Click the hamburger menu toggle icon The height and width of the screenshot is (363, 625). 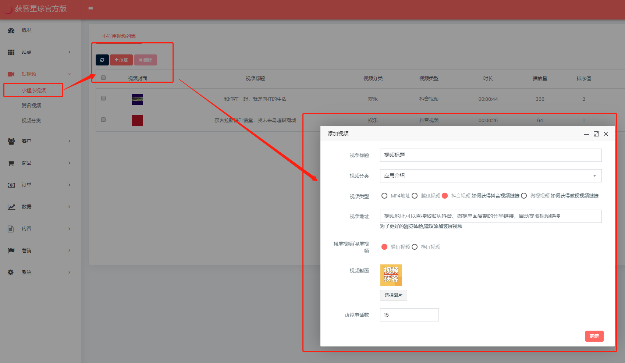(90, 9)
